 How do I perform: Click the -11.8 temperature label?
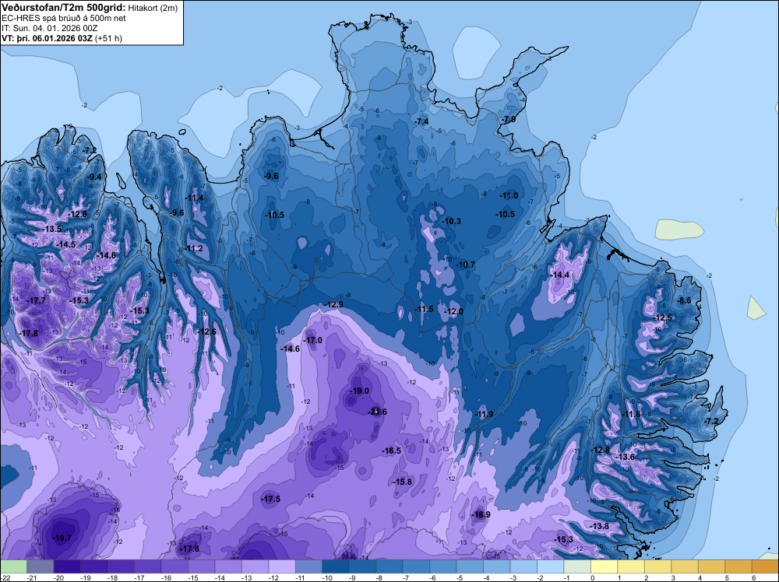click(x=630, y=414)
